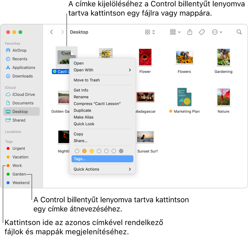Select the Flower image thumbnail
The height and width of the screenshot is (238, 248).
(145, 57)
